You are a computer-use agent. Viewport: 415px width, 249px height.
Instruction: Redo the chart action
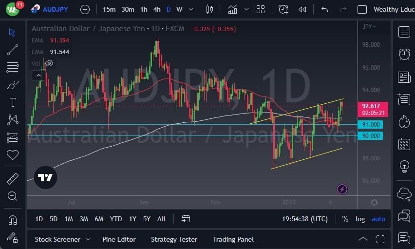(x=343, y=10)
